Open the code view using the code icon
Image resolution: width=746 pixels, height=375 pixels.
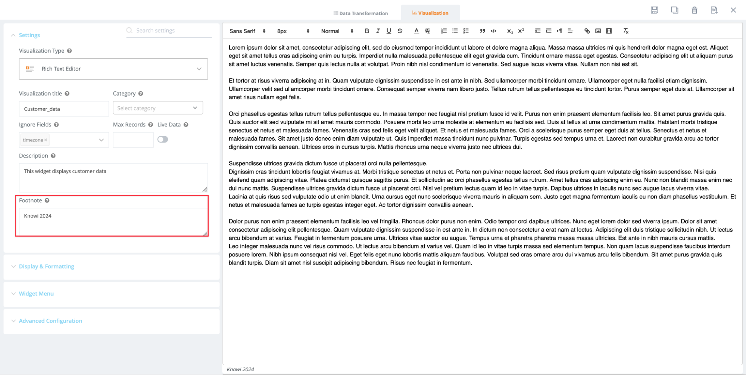(493, 31)
